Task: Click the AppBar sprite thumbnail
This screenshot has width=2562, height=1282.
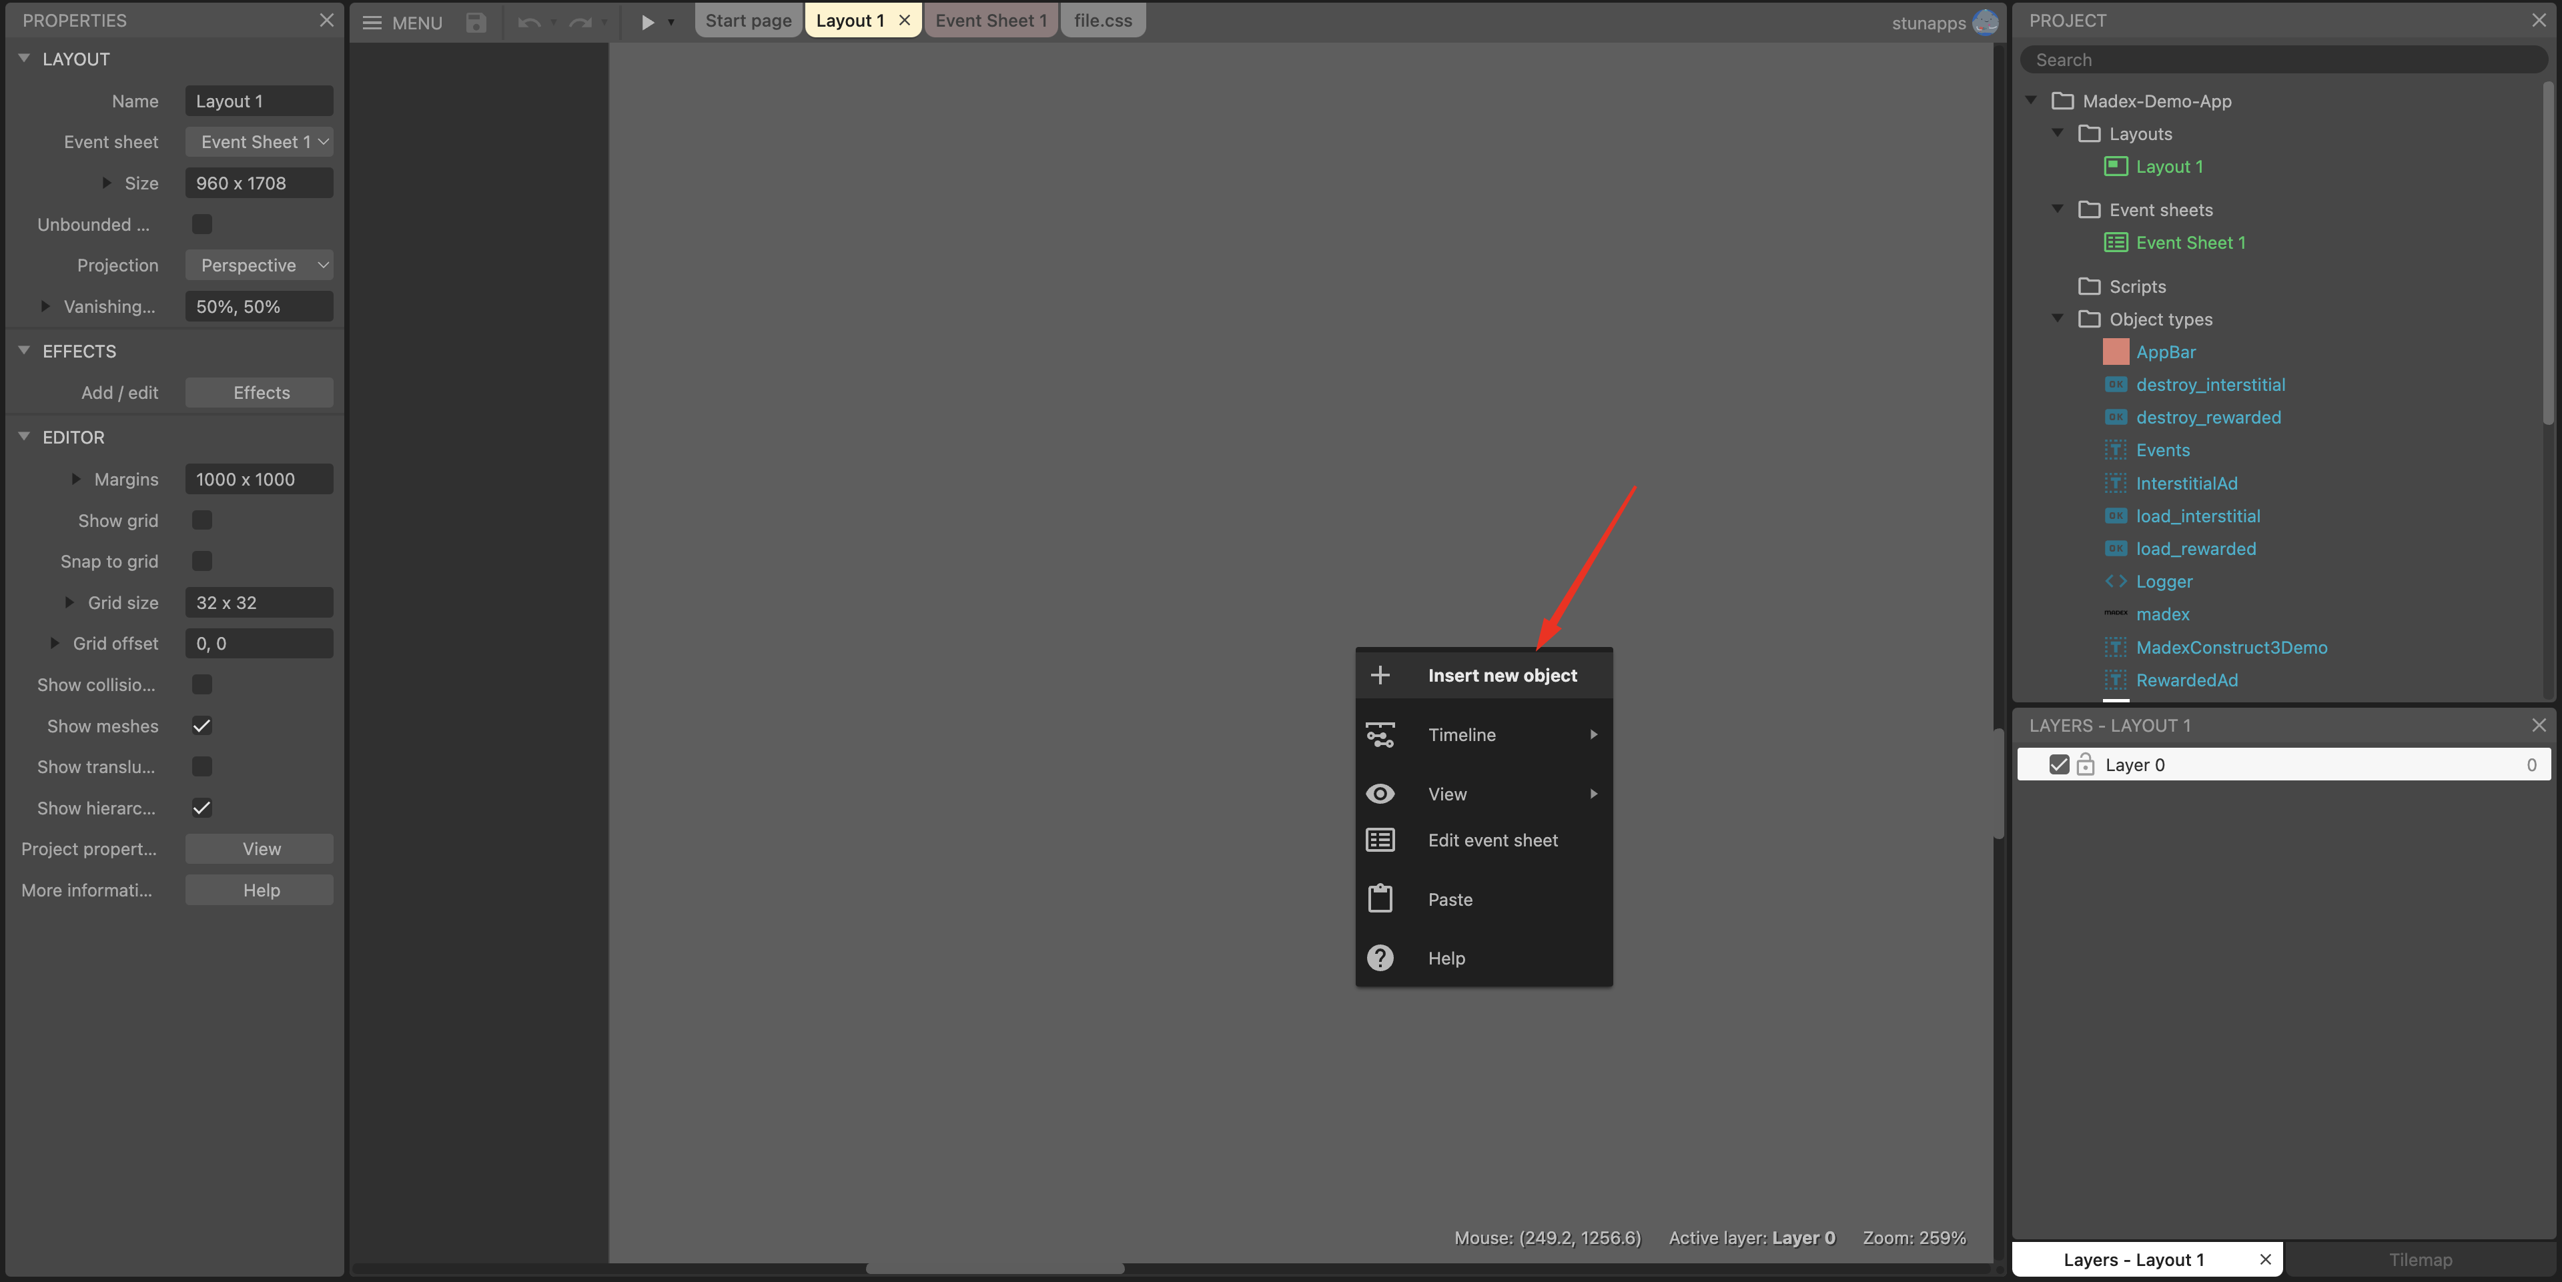Action: [x=2116, y=352]
